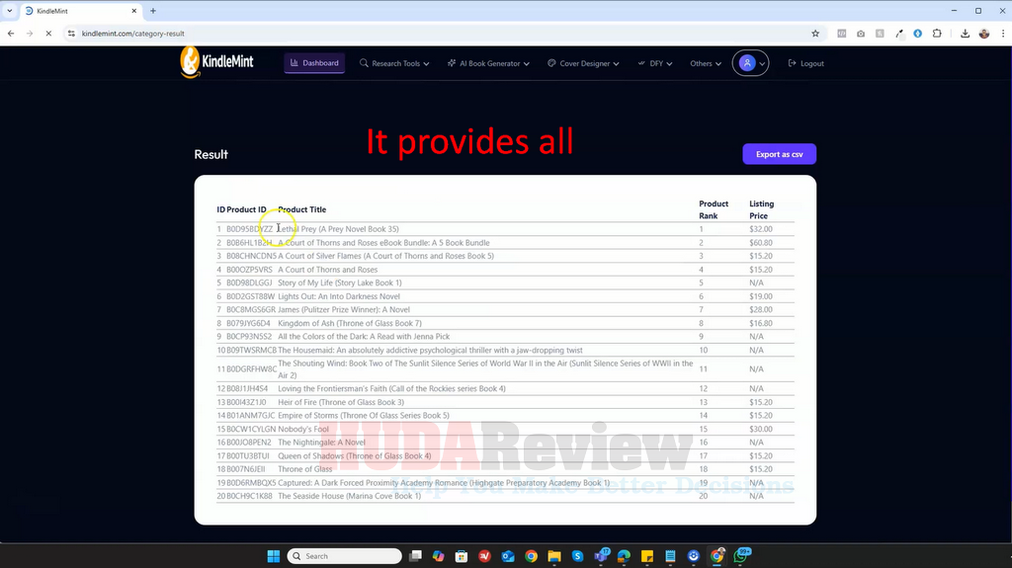Open File Explorer from the taskbar

[x=554, y=556]
